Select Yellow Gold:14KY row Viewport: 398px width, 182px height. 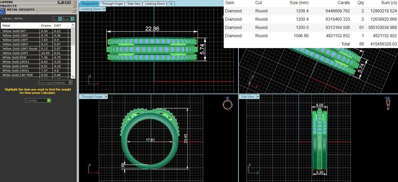36,40
